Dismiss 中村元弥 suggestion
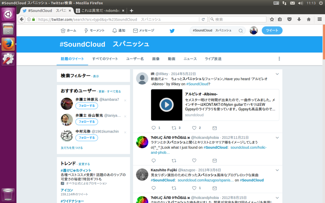This screenshot has width=325, height=203. tap(125, 132)
